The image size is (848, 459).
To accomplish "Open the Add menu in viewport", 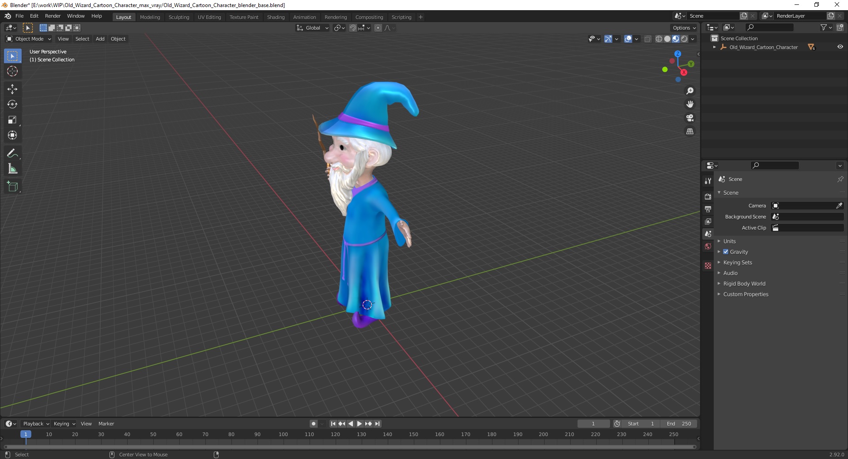I will click(x=100, y=39).
